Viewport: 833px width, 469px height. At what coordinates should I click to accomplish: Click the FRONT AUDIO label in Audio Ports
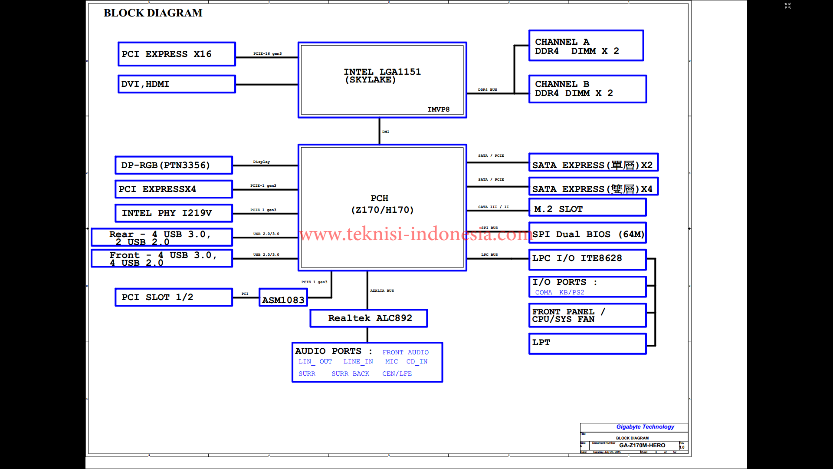405,352
